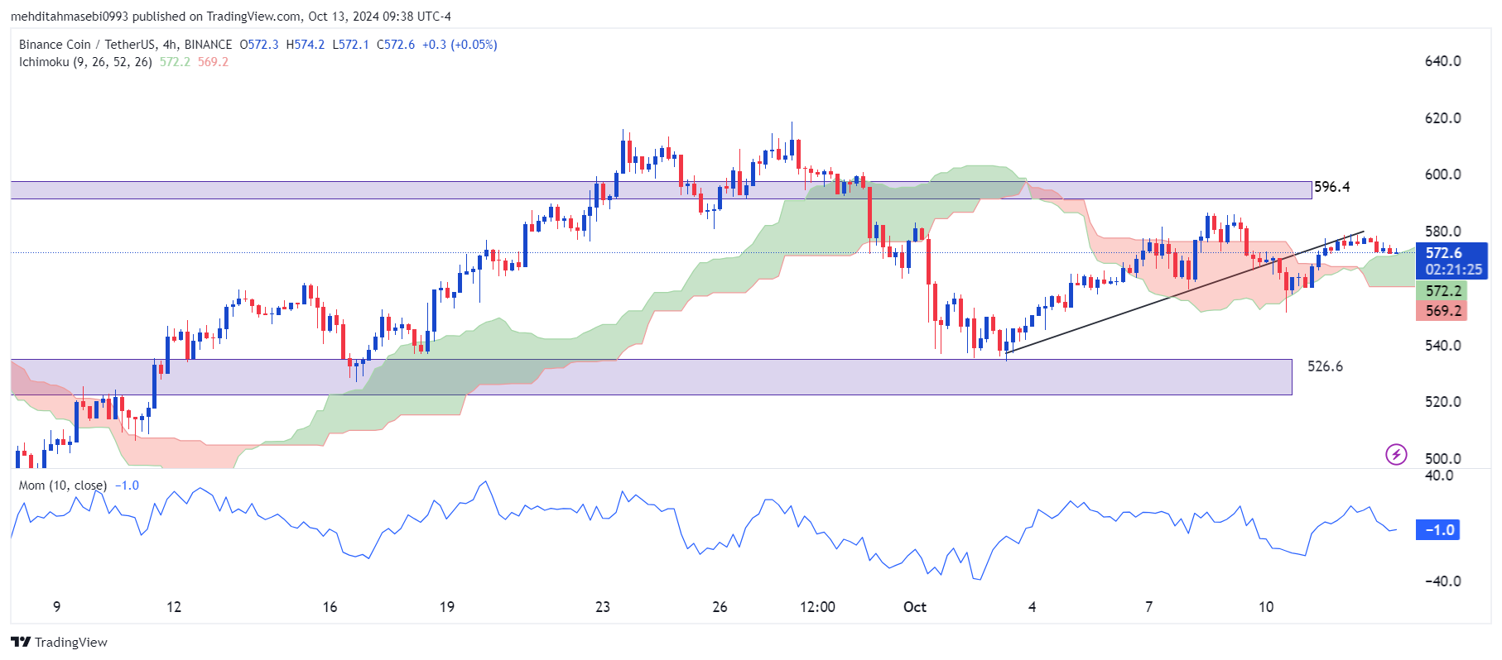Viewport: 1502px width, 660px height.
Task: Click date label 23 on the time axis
Action: [603, 607]
